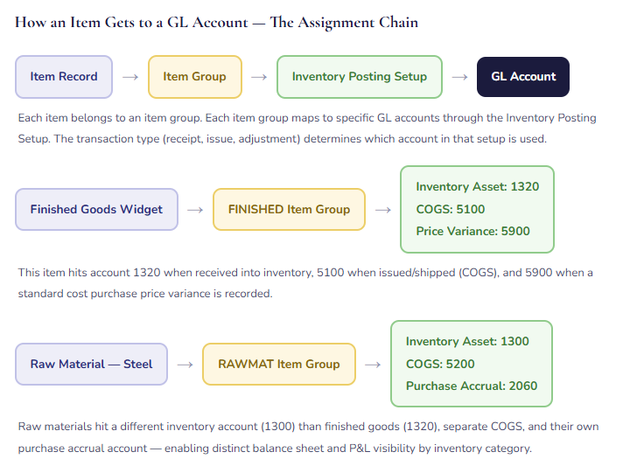
Task: Open the Inventory Posting Setup box
Action: pyautogui.click(x=359, y=77)
